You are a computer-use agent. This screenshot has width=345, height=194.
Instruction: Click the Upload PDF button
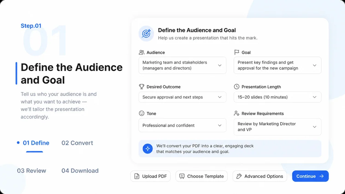(150, 176)
